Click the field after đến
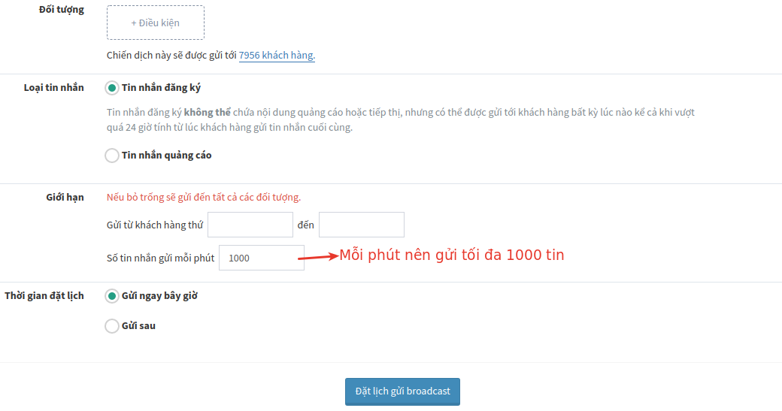 362,225
